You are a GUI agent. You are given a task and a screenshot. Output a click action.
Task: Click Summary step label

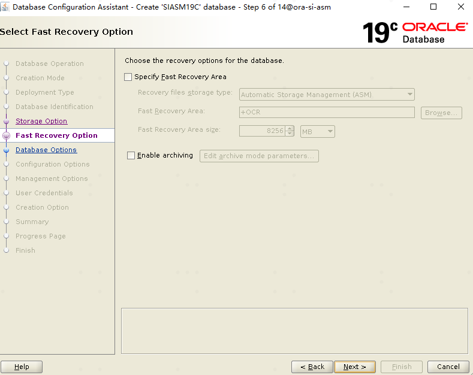(32, 222)
